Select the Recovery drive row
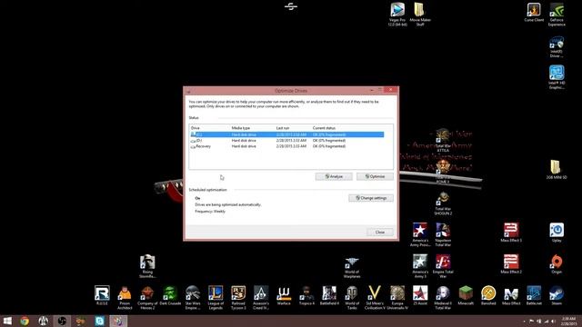This screenshot has height=327, width=582. (287, 146)
